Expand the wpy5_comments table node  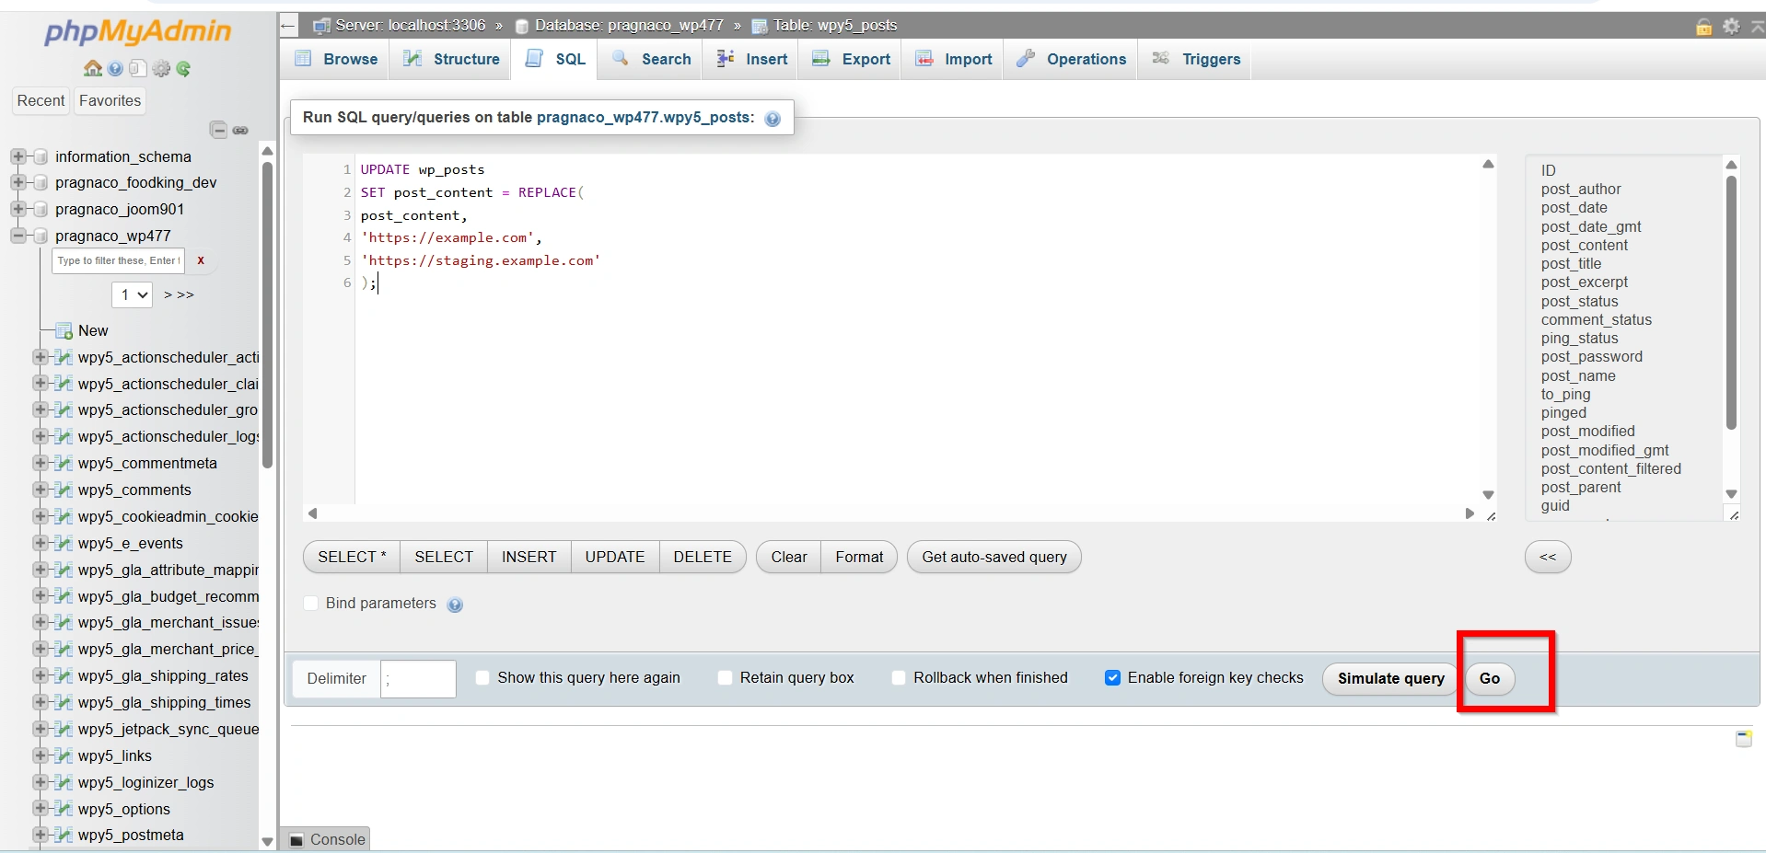pos(41,490)
